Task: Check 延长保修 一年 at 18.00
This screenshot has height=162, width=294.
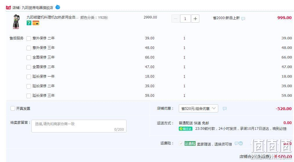Action: coord(29,77)
